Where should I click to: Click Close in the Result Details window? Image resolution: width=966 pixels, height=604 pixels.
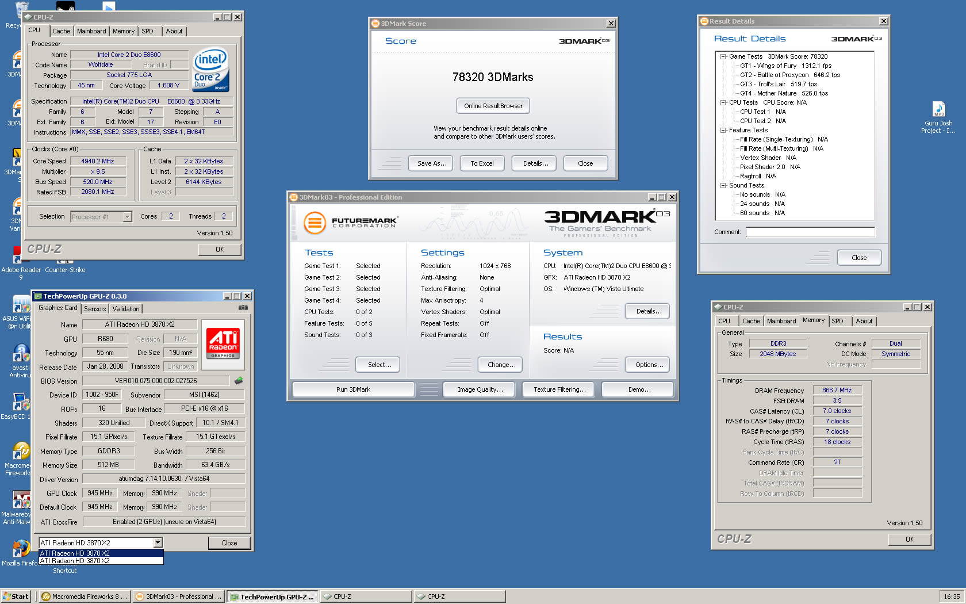pyautogui.click(x=859, y=258)
